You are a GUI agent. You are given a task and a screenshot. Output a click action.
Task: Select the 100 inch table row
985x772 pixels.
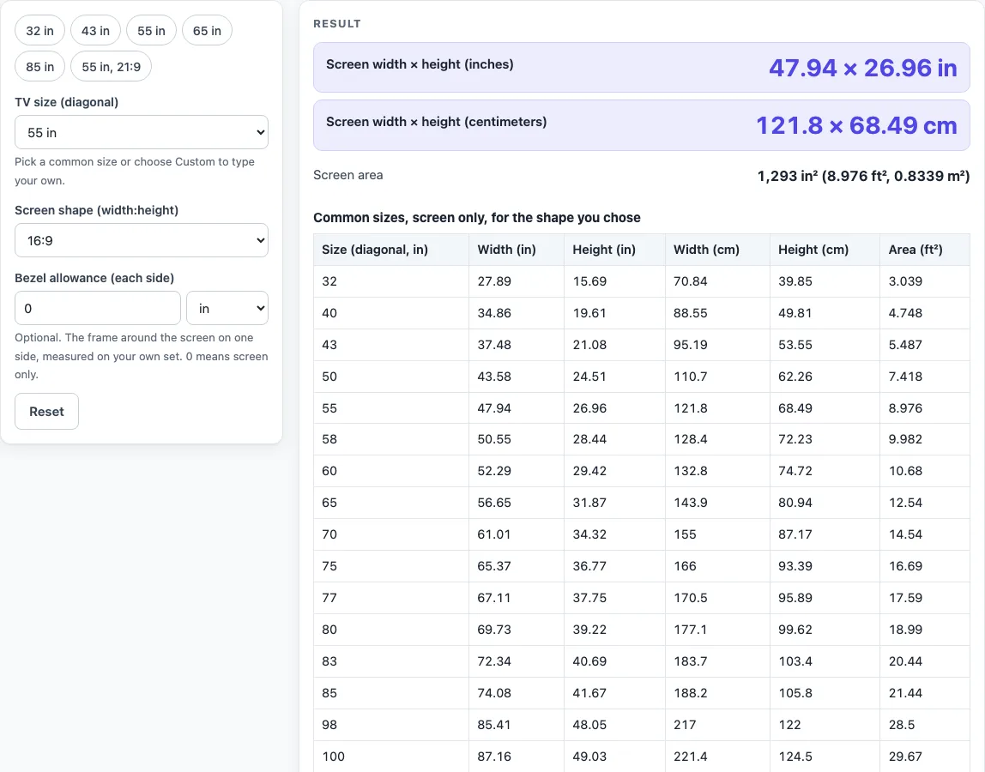coord(642,757)
